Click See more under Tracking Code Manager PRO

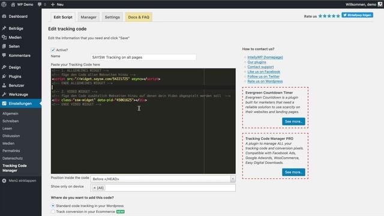pos(293,172)
